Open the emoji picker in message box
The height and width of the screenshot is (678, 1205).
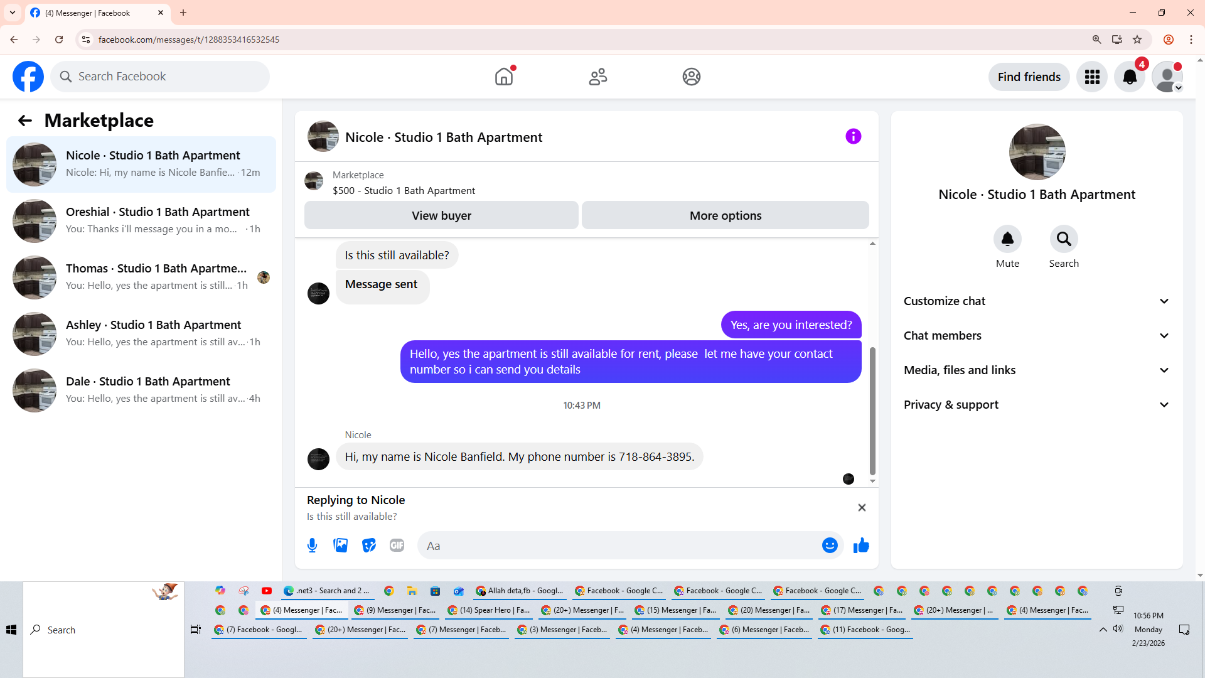point(830,546)
